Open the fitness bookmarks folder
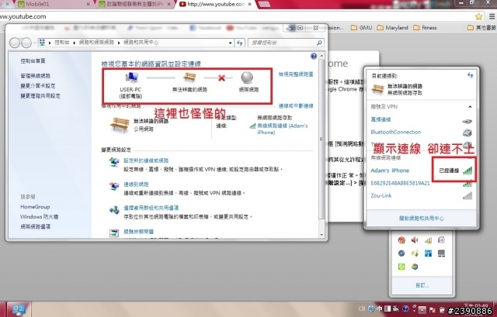497x317 pixels. tap(425, 28)
